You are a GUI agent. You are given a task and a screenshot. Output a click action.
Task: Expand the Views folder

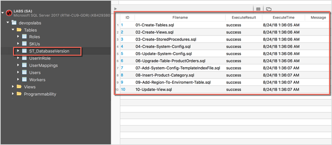click(x=13, y=87)
